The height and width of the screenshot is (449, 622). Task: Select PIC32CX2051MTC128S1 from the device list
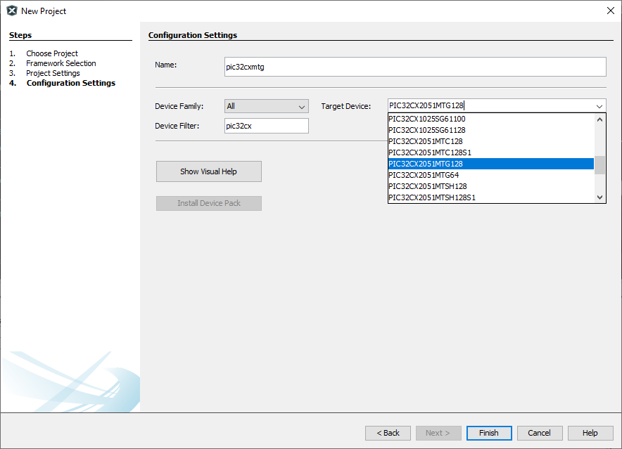(490, 152)
